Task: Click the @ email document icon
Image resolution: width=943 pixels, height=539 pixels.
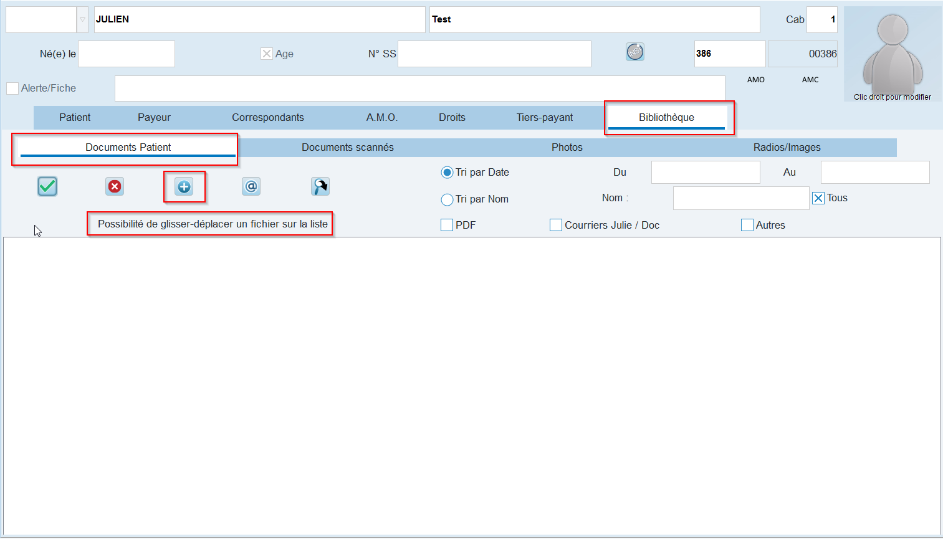Action: (x=251, y=186)
